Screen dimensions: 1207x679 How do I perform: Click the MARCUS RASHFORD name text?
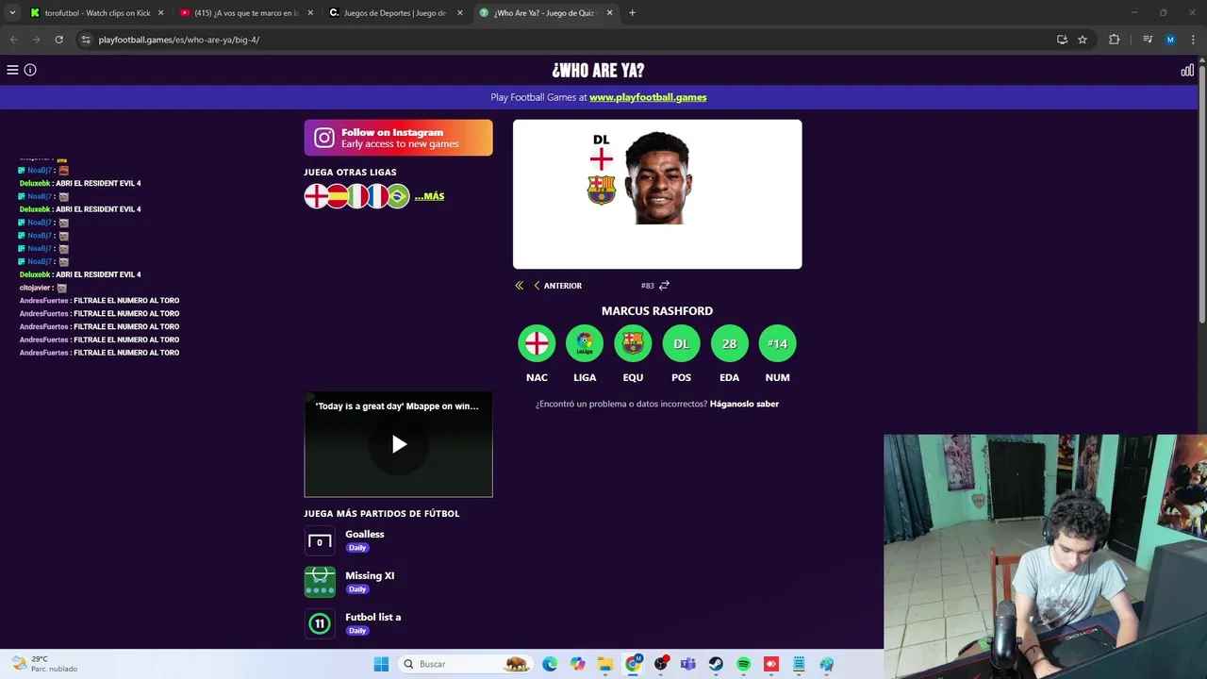tap(657, 310)
